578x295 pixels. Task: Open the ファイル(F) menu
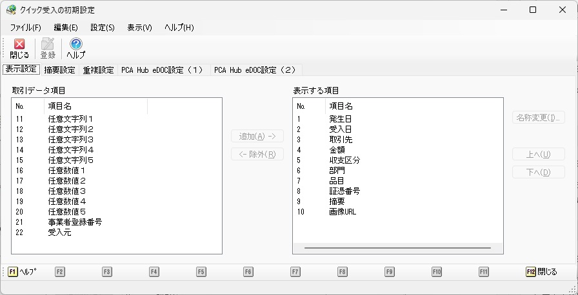[x=25, y=28]
